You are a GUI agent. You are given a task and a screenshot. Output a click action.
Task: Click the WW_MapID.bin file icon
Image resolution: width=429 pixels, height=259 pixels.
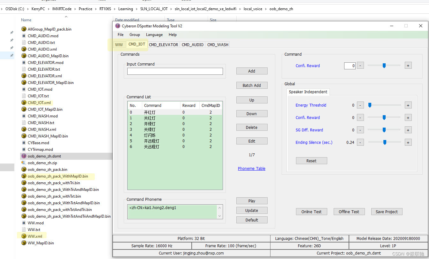coord(24,243)
